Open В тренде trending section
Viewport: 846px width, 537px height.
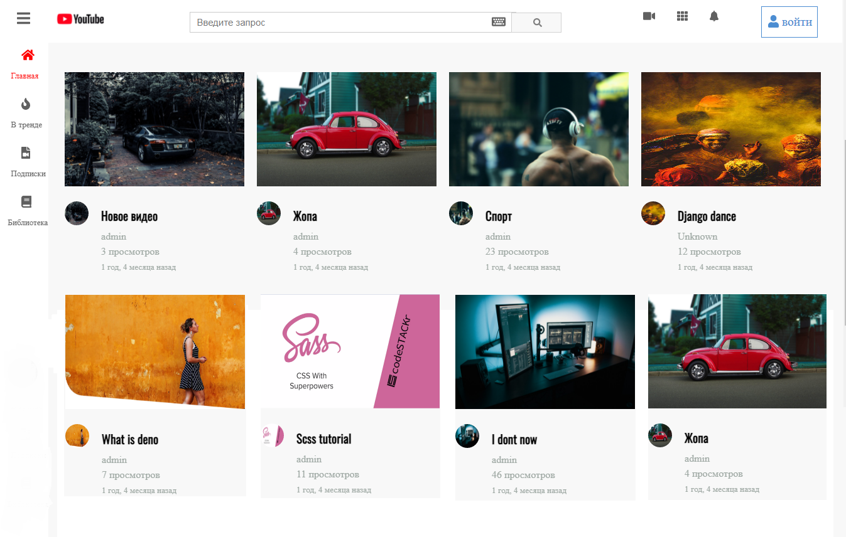tap(26, 113)
